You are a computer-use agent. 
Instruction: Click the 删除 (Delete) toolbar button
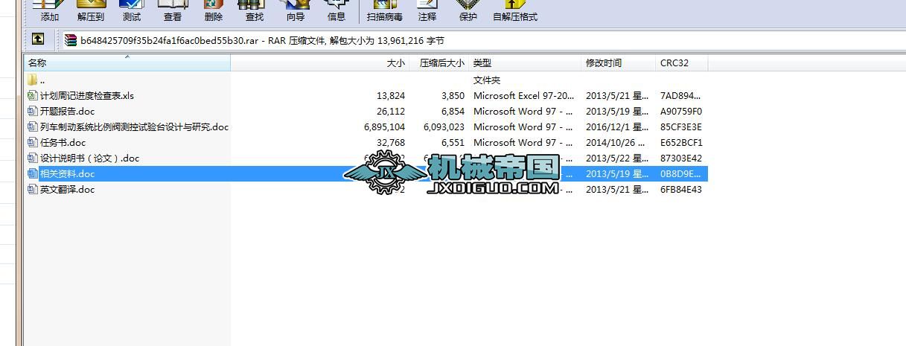[x=214, y=10]
